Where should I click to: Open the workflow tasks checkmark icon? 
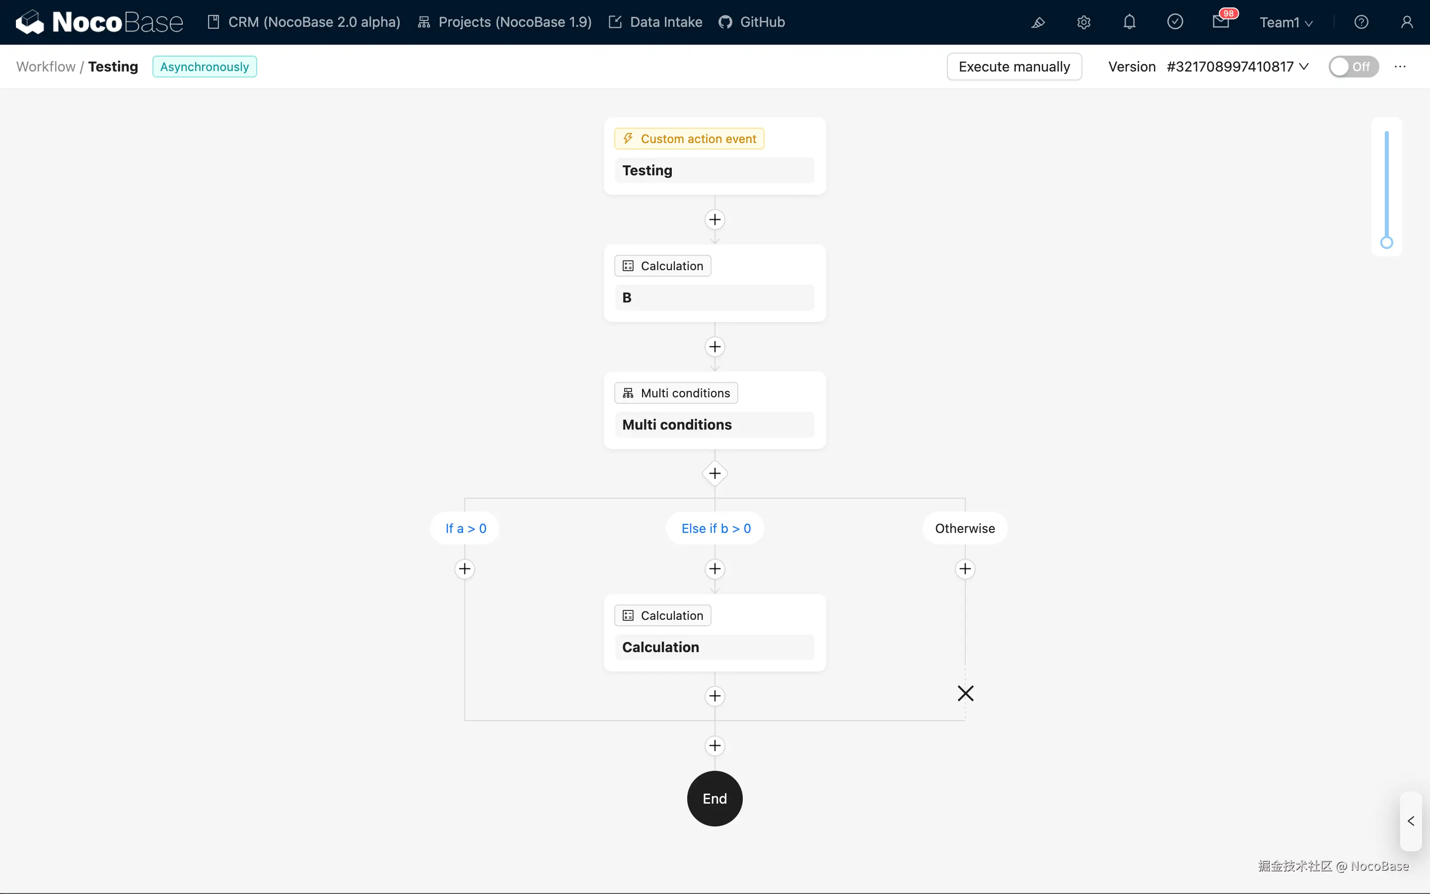1175,22
